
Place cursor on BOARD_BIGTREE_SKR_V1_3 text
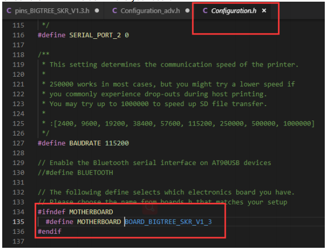169,222
